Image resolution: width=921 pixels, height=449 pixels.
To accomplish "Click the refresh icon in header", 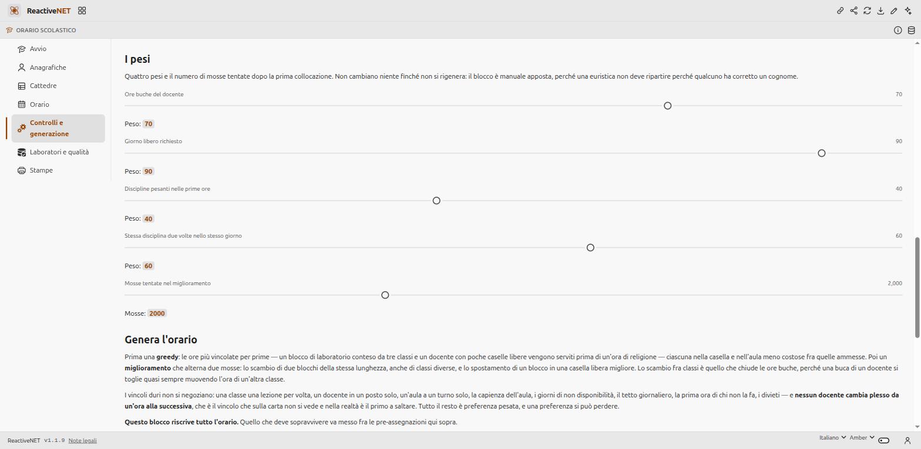I will pos(867,11).
